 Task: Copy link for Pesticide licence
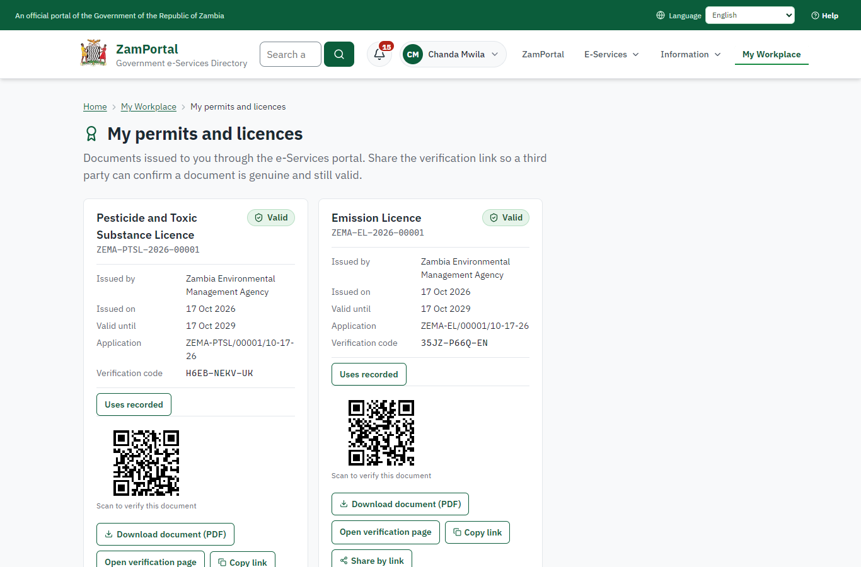tap(243, 560)
